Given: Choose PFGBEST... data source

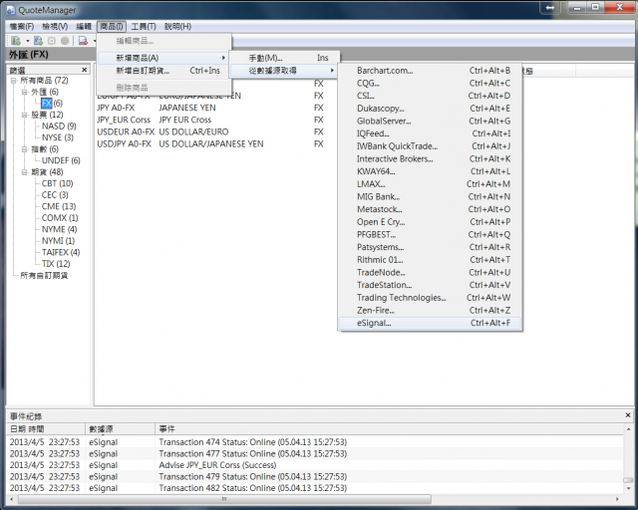Looking at the screenshot, I should [430, 234].
